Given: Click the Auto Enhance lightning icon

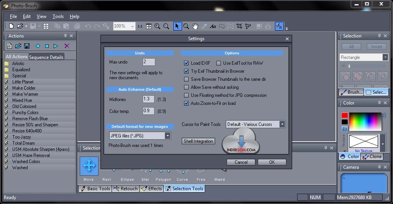Looking at the screenshot, I should (x=279, y=26).
